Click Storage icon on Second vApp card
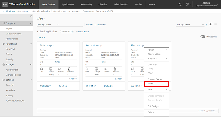Image resolution: width=221 pixels, height=117 pixels. [96, 69]
